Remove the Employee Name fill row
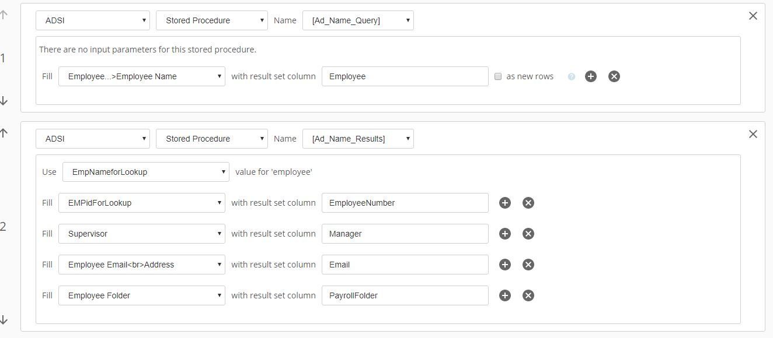 click(614, 76)
